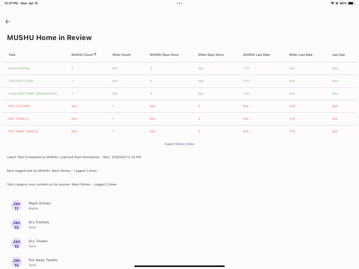The width and height of the screenshot is (359, 269).
Task: Select the VACUUM CLEAN table row
Action: [x=179, y=81]
